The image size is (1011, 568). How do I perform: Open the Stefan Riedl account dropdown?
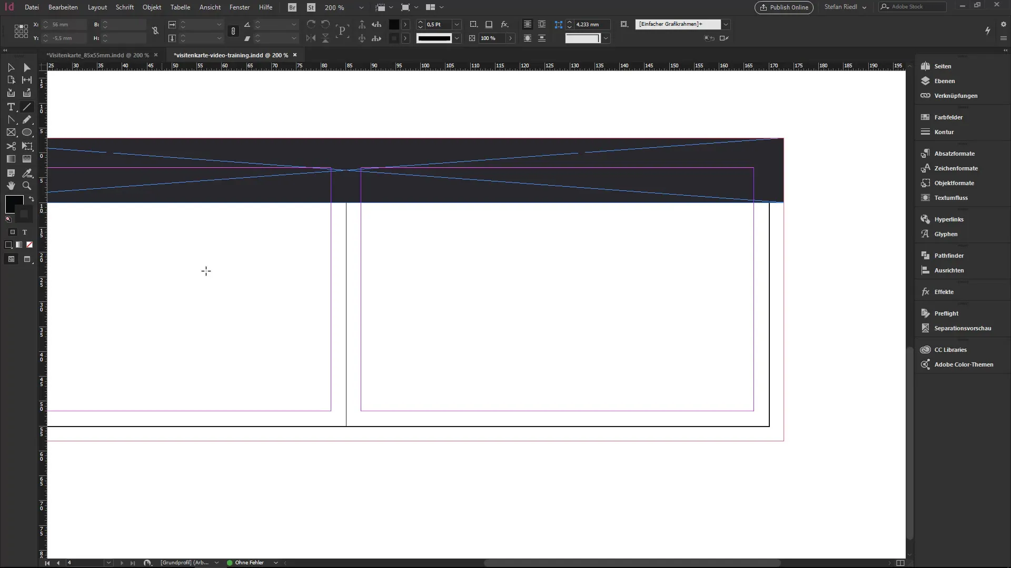pos(845,7)
